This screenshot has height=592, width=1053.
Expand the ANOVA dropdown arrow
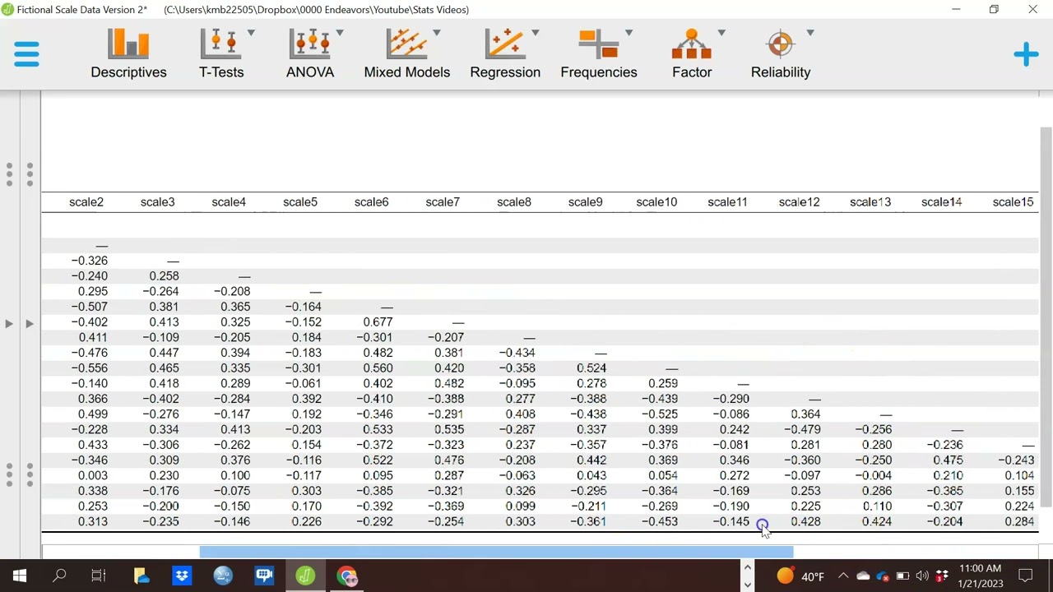click(x=340, y=33)
